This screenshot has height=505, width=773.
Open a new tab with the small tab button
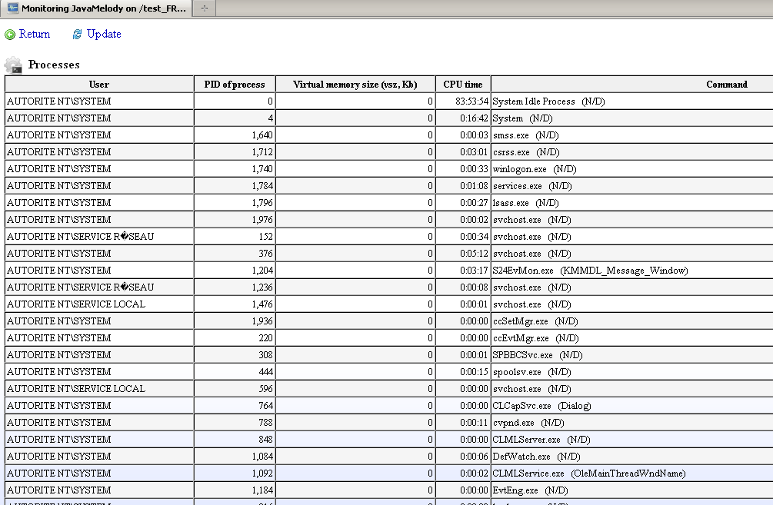pyautogui.click(x=204, y=8)
